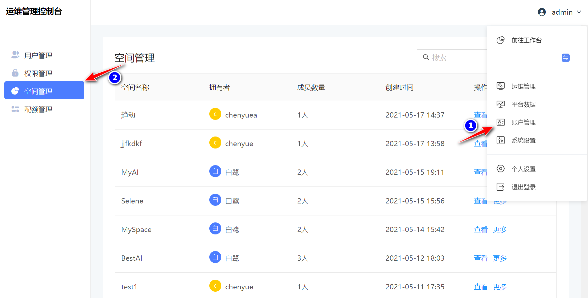
Task: Open 更多 for the test1 row
Action: click(500, 287)
